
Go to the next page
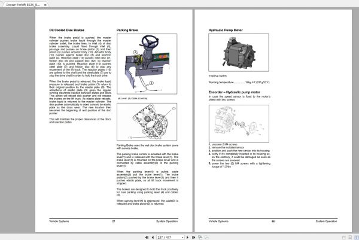click(x=187, y=238)
